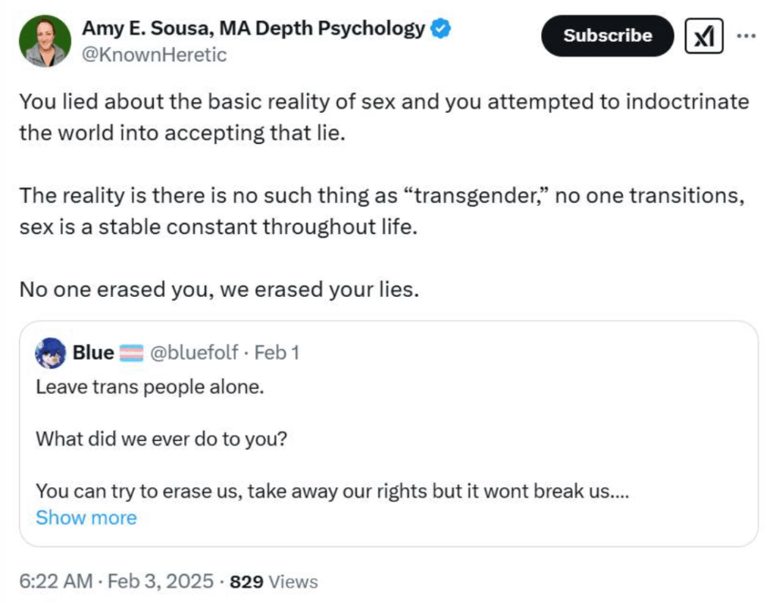Screen dimensions: 776x603
Task: Click the trans flag emoji icon
Action: click(x=132, y=353)
